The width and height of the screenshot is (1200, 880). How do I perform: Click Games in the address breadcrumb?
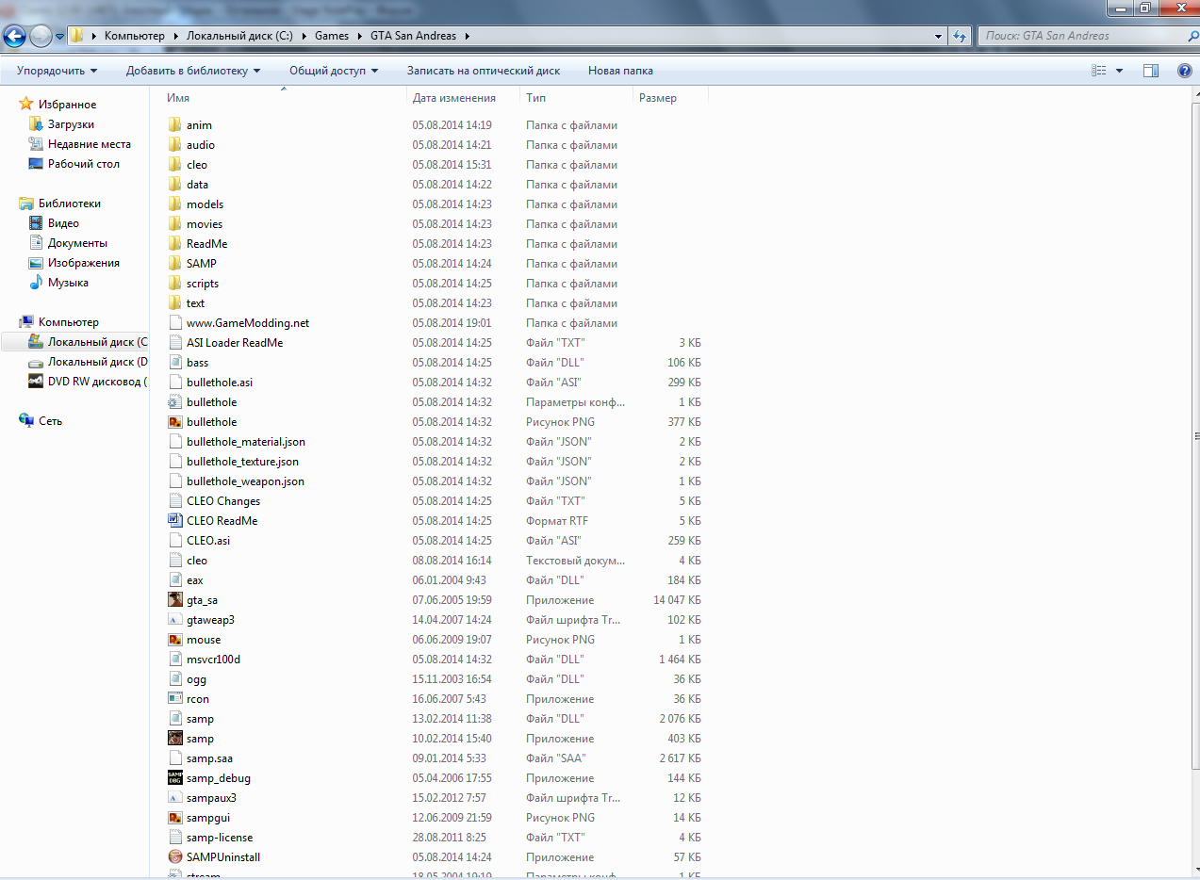(x=332, y=36)
